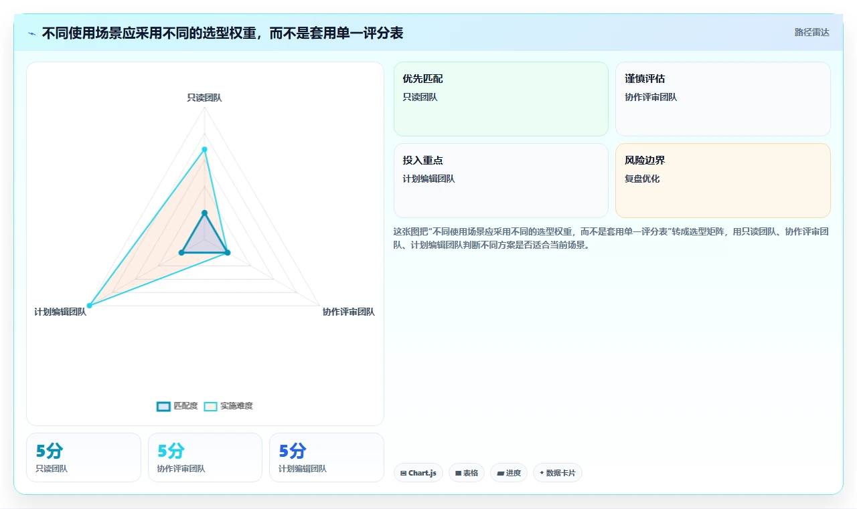Click the 匹配度 legend color box
The height and width of the screenshot is (509, 857).
[x=163, y=406]
